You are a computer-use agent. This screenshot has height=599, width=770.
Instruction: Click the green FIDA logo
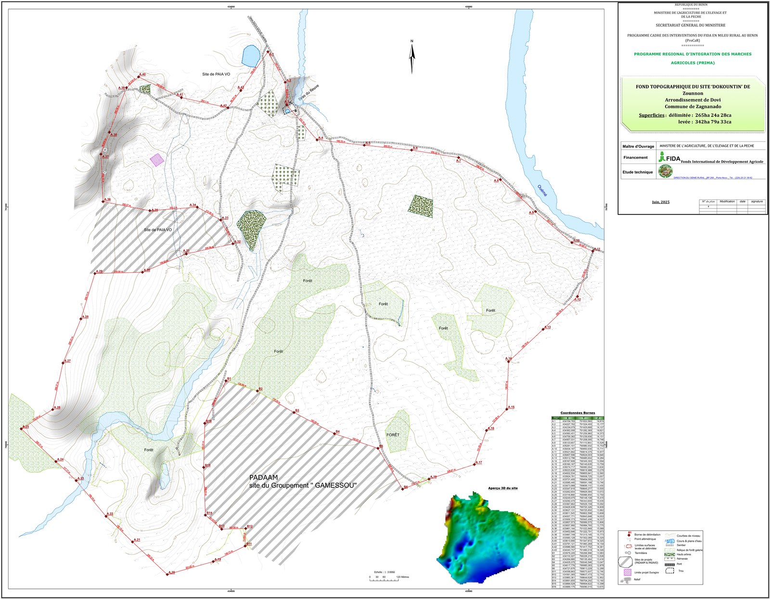click(x=669, y=157)
